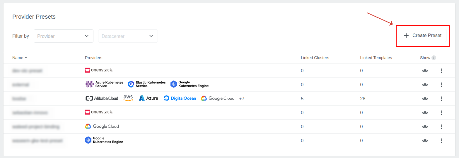The width and height of the screenshot is (459, 158).
Task: Expand the +7 additional providers indicator
Action: coord(242,99)
